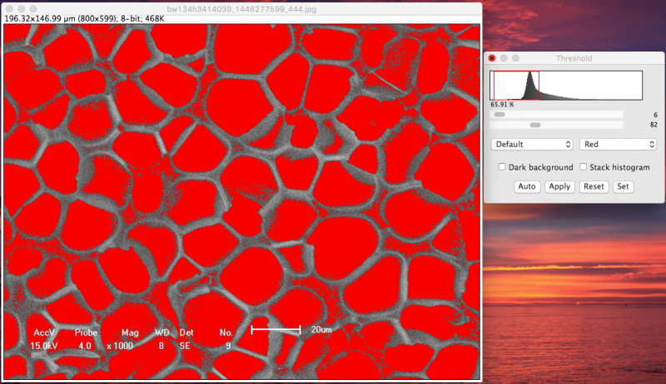Click the Mag x 1000 label in image

click(121, 339)
